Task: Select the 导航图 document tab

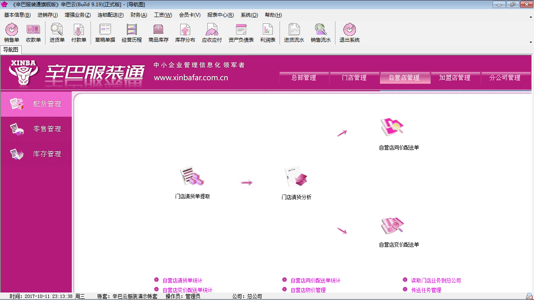Action: (11, 50)
